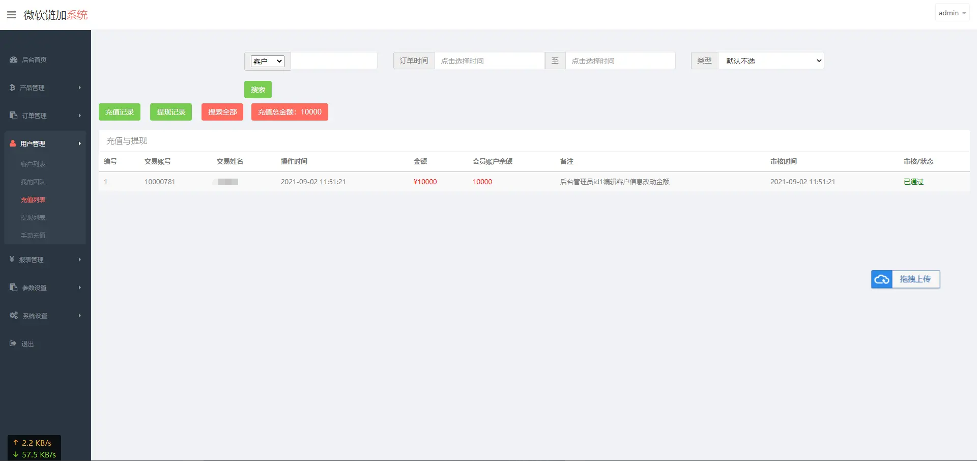Select the 后台首页 home icon in sidebar

click(x=13, y=60)
